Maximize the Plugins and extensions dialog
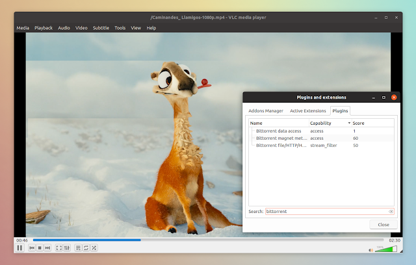 pos(383,97)
